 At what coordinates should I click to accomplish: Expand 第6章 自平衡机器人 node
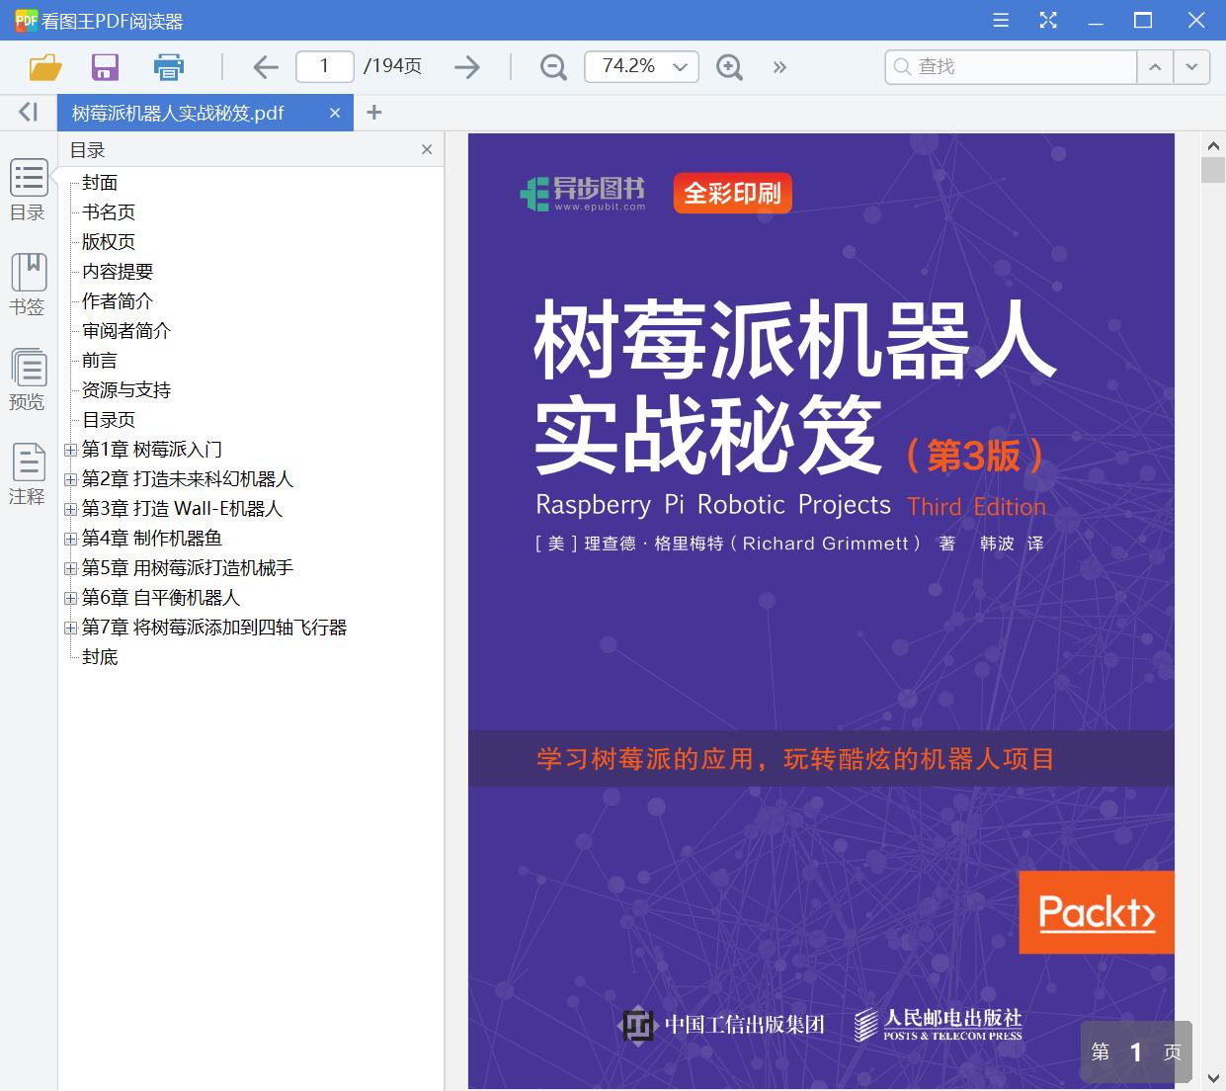click(70, 598)
